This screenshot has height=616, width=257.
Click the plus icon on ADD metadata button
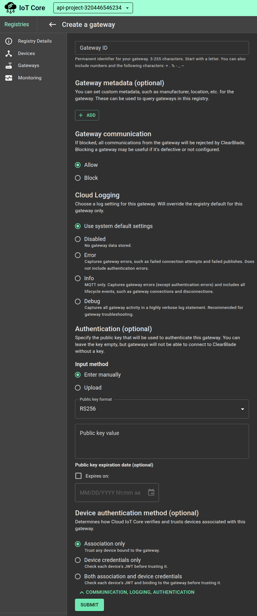(x=81, y=115)
